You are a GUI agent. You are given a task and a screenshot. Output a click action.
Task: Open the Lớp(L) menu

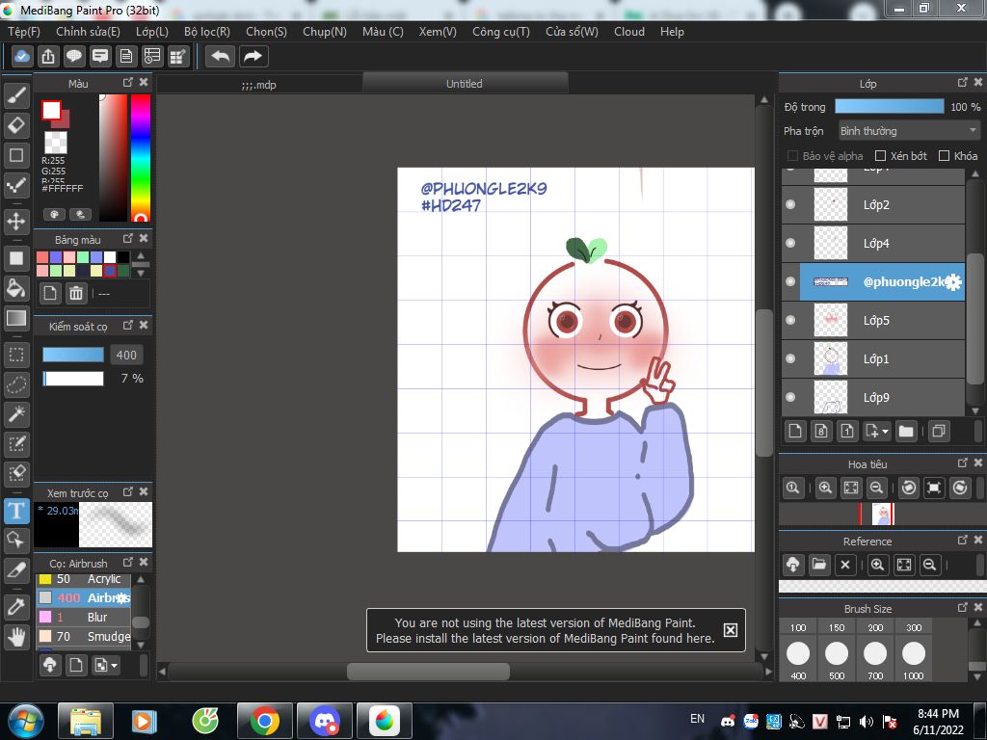[x=151, y=32]
